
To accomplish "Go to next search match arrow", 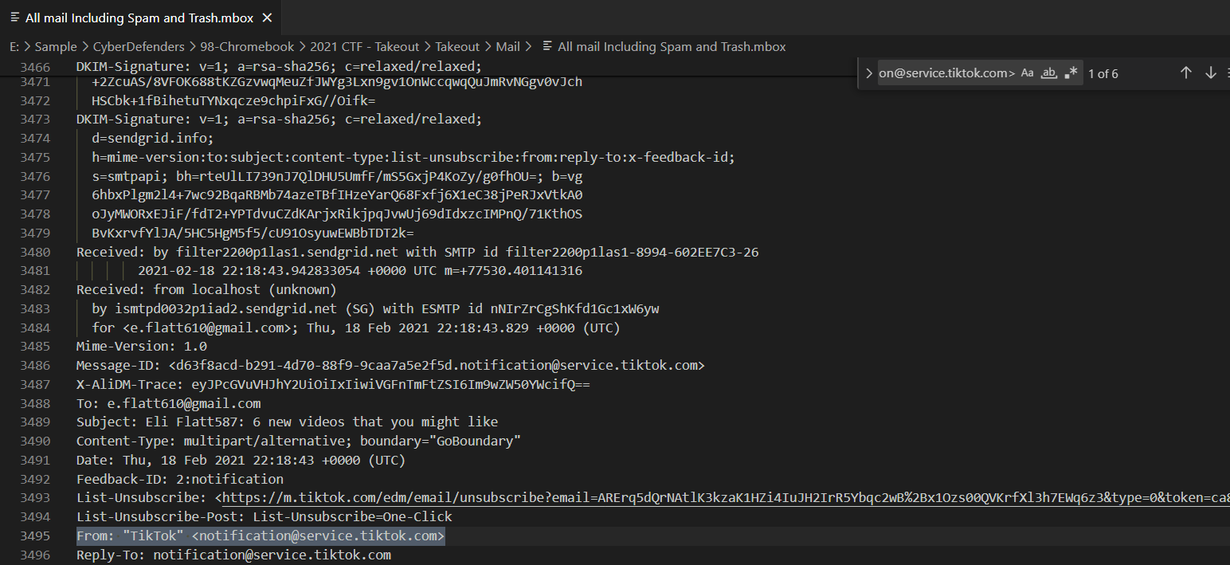I will click(x=1211, y=73).
